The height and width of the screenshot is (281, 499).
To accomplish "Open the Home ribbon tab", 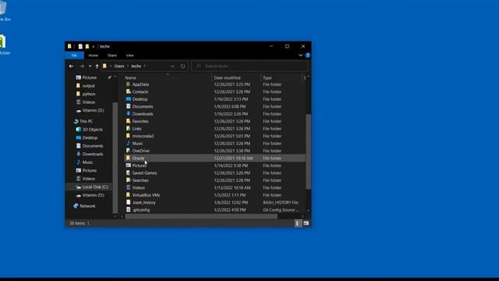I will click(x=94, y=55).
